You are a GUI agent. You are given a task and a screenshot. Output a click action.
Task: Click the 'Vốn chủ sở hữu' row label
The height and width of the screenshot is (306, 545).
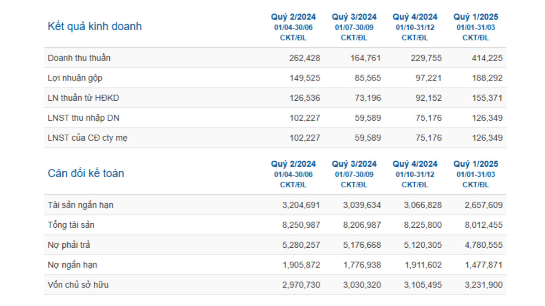pyautogui.click(x=78, y=285)
